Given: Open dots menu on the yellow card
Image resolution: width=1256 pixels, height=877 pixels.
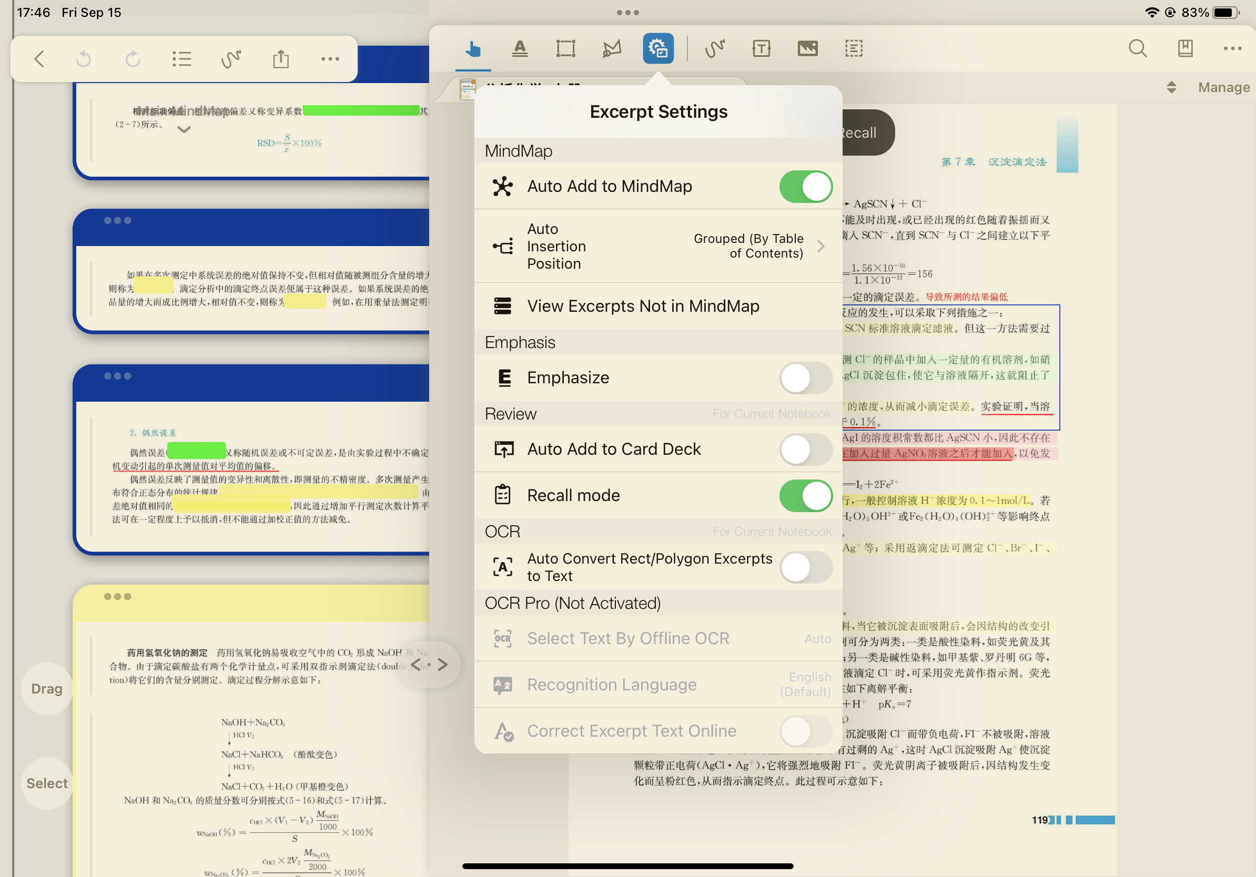Looking at the screenshot, I should (118, 597).
